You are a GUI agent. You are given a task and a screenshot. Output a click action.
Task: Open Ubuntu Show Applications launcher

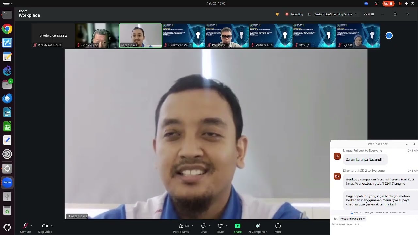[7, 227]
